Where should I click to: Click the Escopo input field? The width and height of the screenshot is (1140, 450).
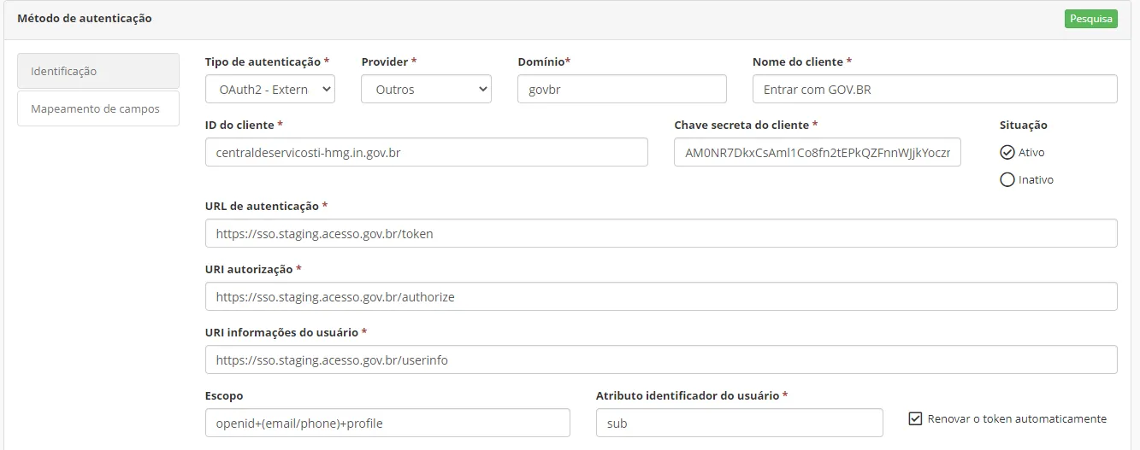coord(387,423)
